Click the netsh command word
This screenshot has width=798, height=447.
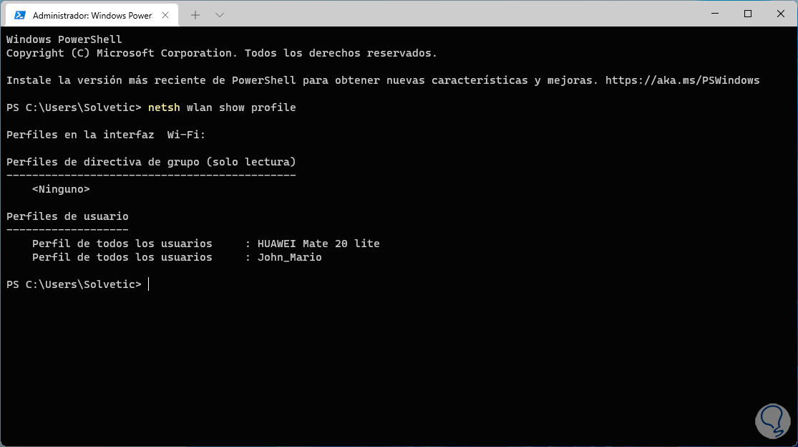[x=164, y=107]
